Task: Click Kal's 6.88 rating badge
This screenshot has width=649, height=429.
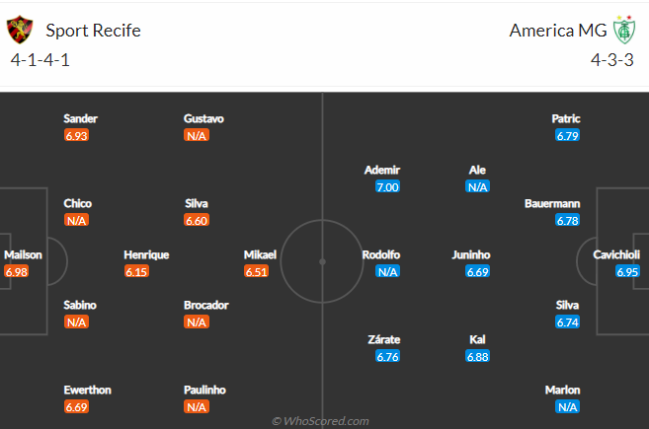Action: point(478,356)
